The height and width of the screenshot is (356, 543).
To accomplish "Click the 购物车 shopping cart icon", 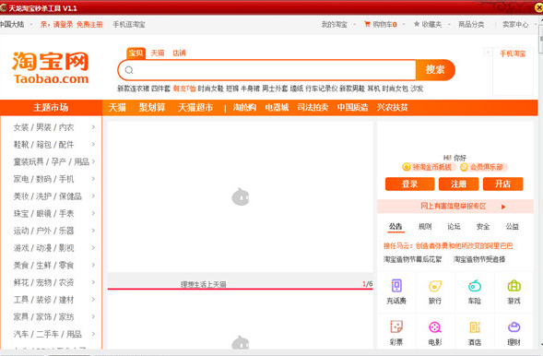I will pyautogui.click(x=367, y=24).
